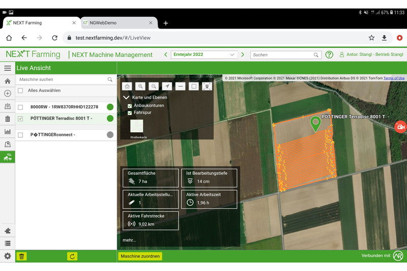Screen dimensions: 407x271
Task: Open the clipboard sidebar icon
Action: pyautogui.click(x=8, y=119)
